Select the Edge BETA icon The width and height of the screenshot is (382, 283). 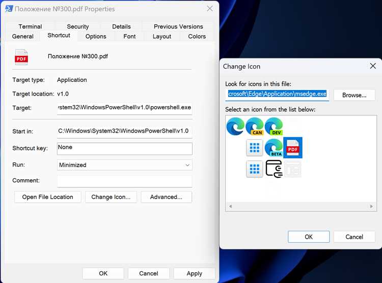click(274, 147)
